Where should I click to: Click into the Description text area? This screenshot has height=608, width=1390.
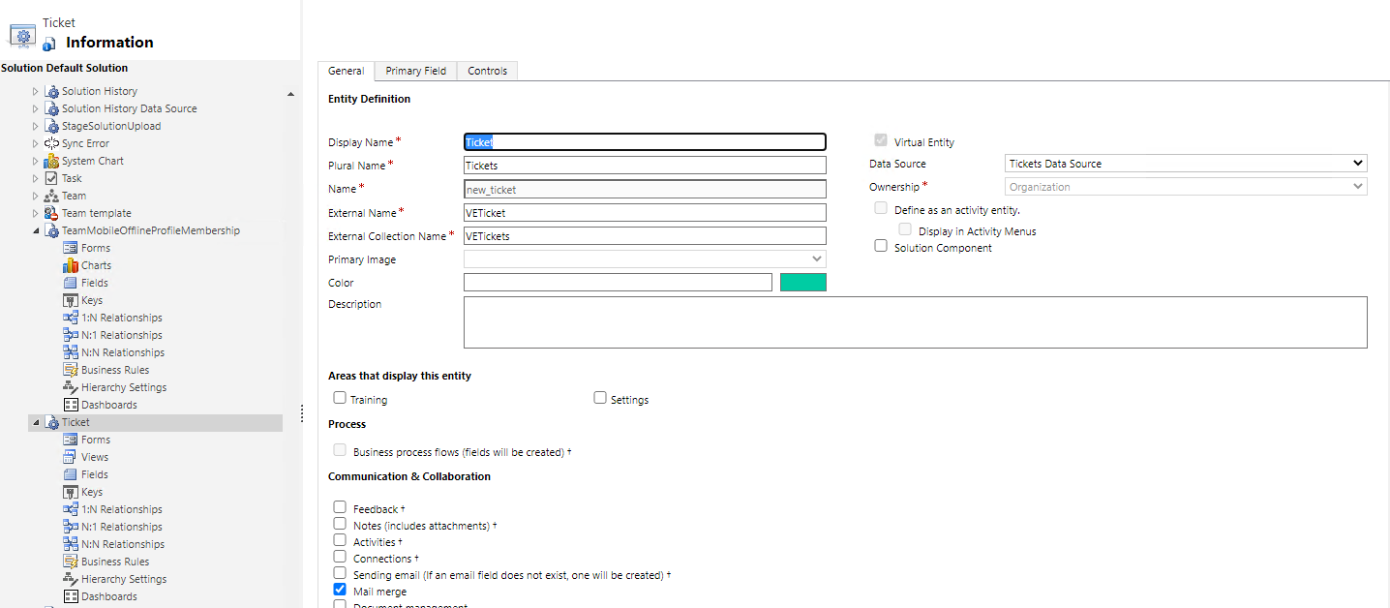(x=915, y=322)
